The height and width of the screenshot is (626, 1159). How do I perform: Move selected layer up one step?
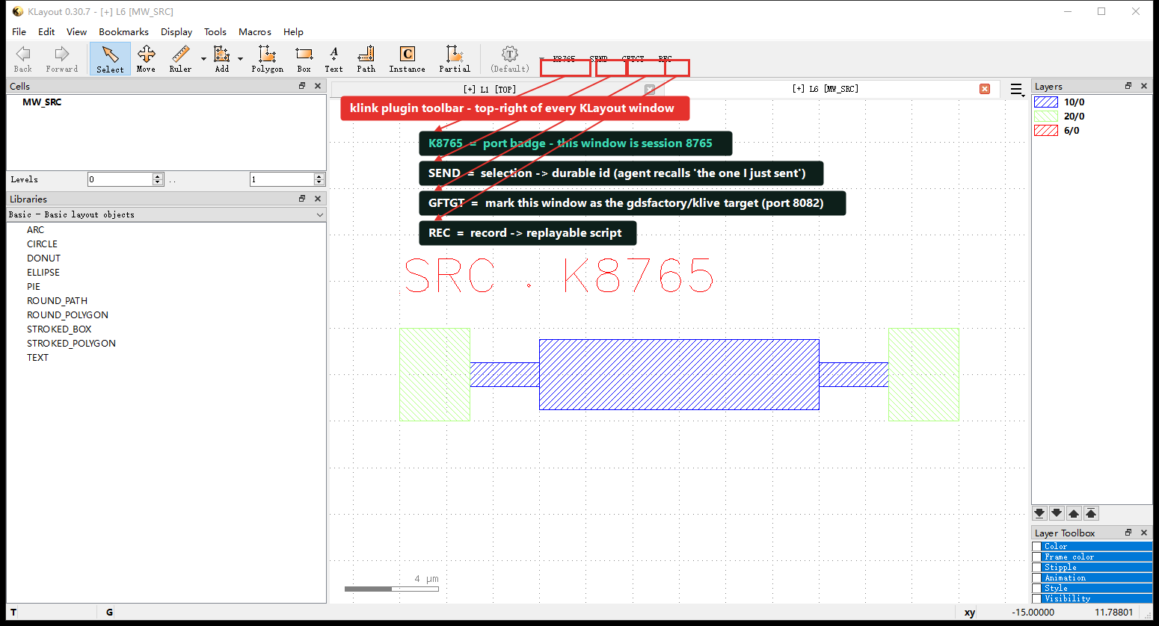1074,513
